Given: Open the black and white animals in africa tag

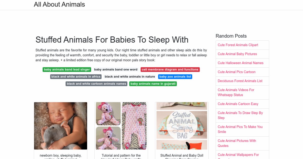Looking at the screenshot, I should [x=76, y=77].
